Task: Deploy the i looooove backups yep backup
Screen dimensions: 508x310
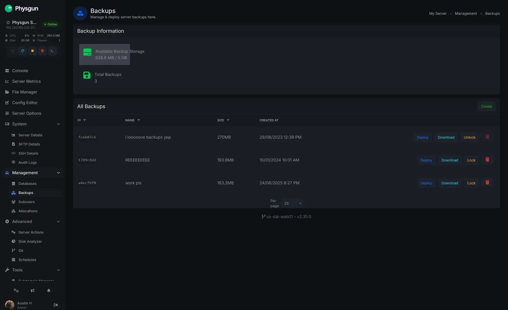Action: 422,137
